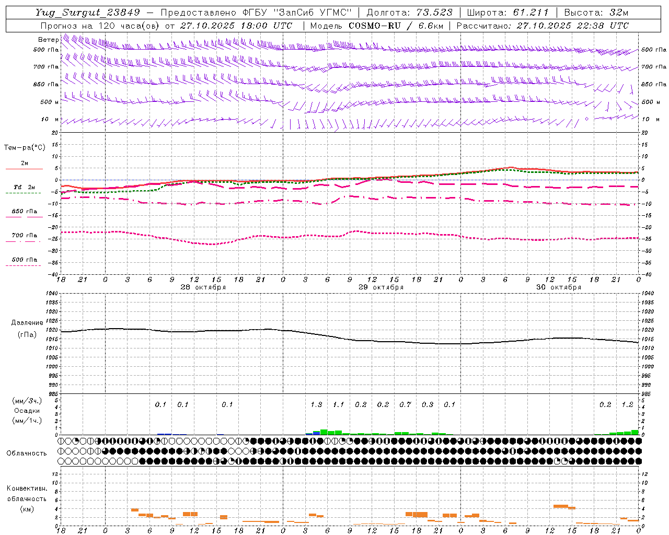Select the 0.3 precipitation amount value
The height and width of the screenshot is (535, 669).
point(428,404)
